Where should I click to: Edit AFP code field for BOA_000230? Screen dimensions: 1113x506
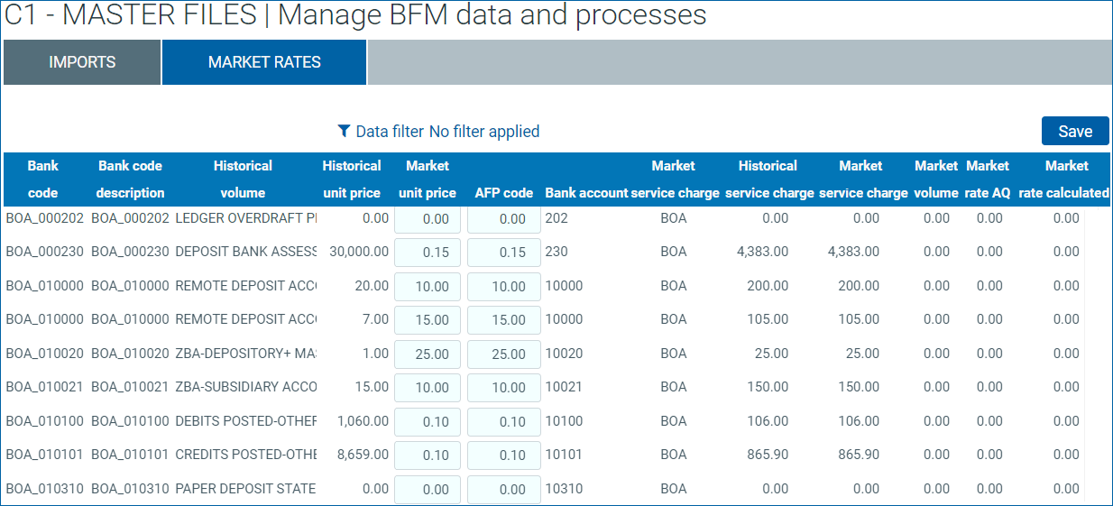(x=504, y=253)
